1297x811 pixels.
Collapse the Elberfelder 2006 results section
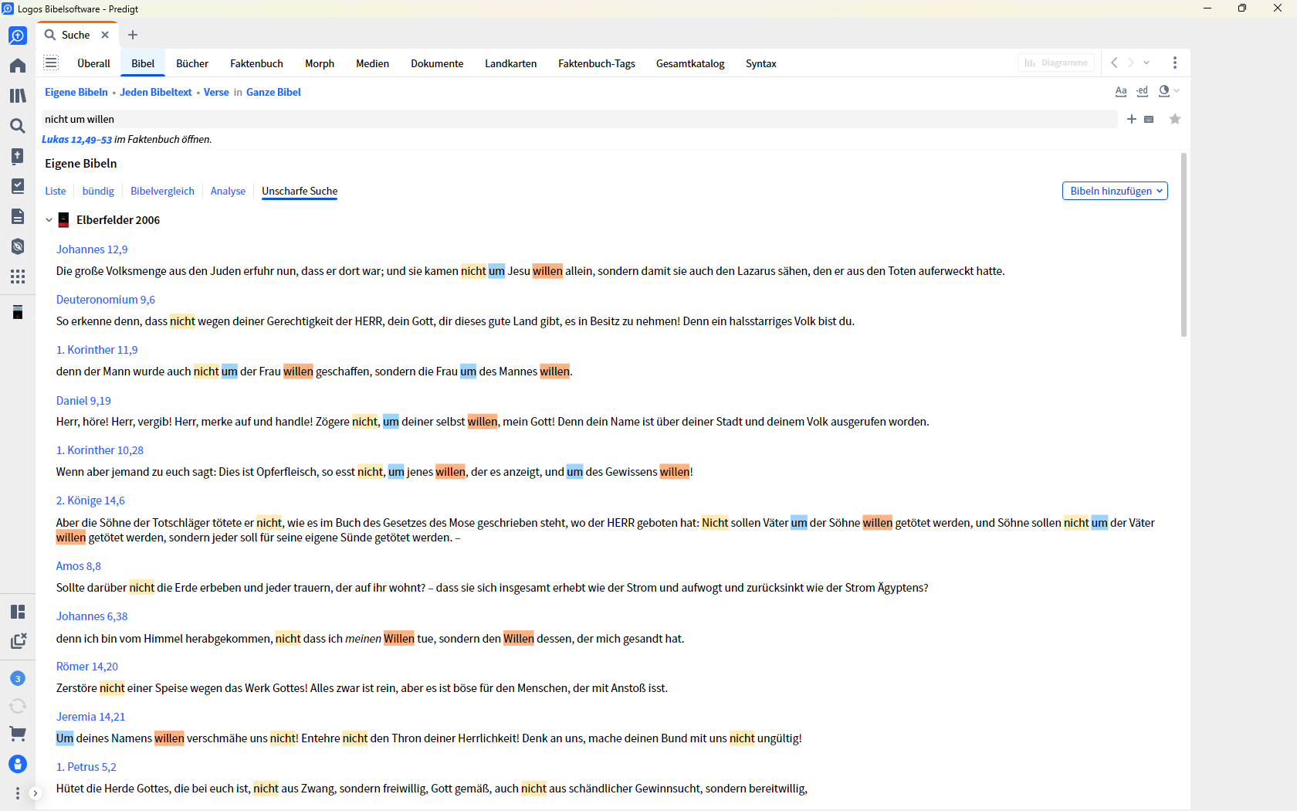[x=49, y=220]
